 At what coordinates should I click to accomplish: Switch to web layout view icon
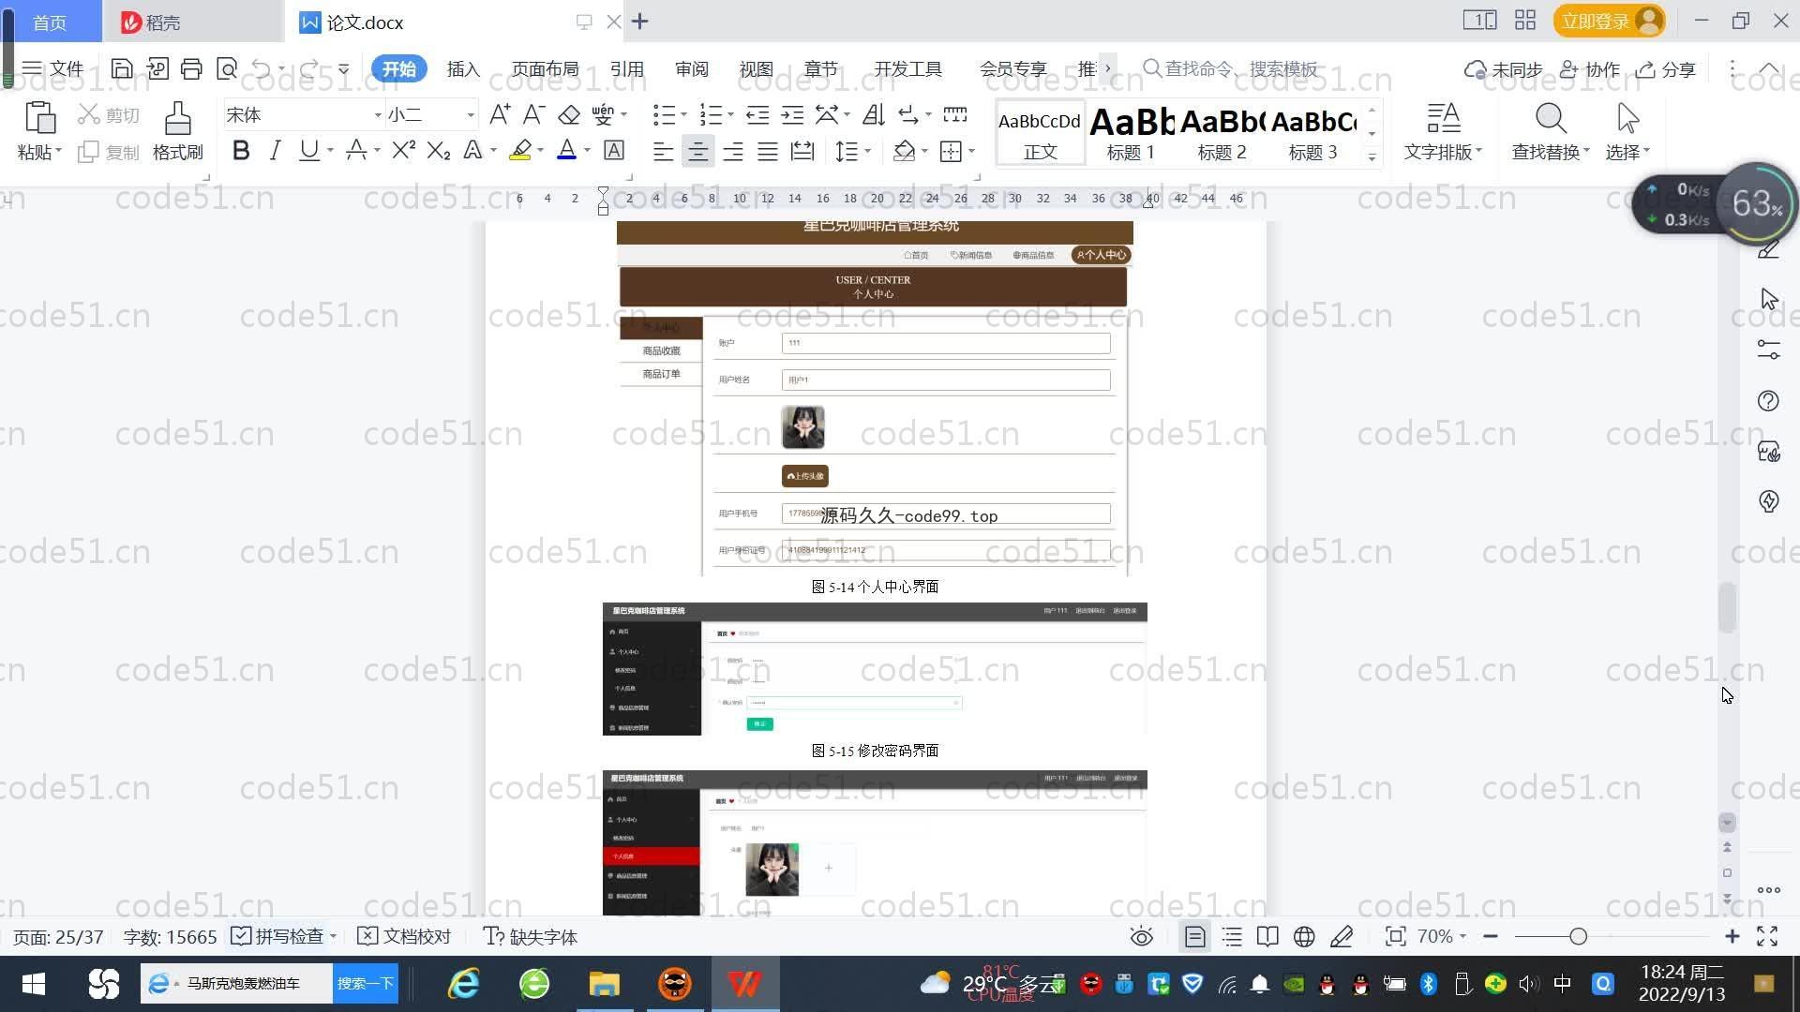(x=1304, y=936)
